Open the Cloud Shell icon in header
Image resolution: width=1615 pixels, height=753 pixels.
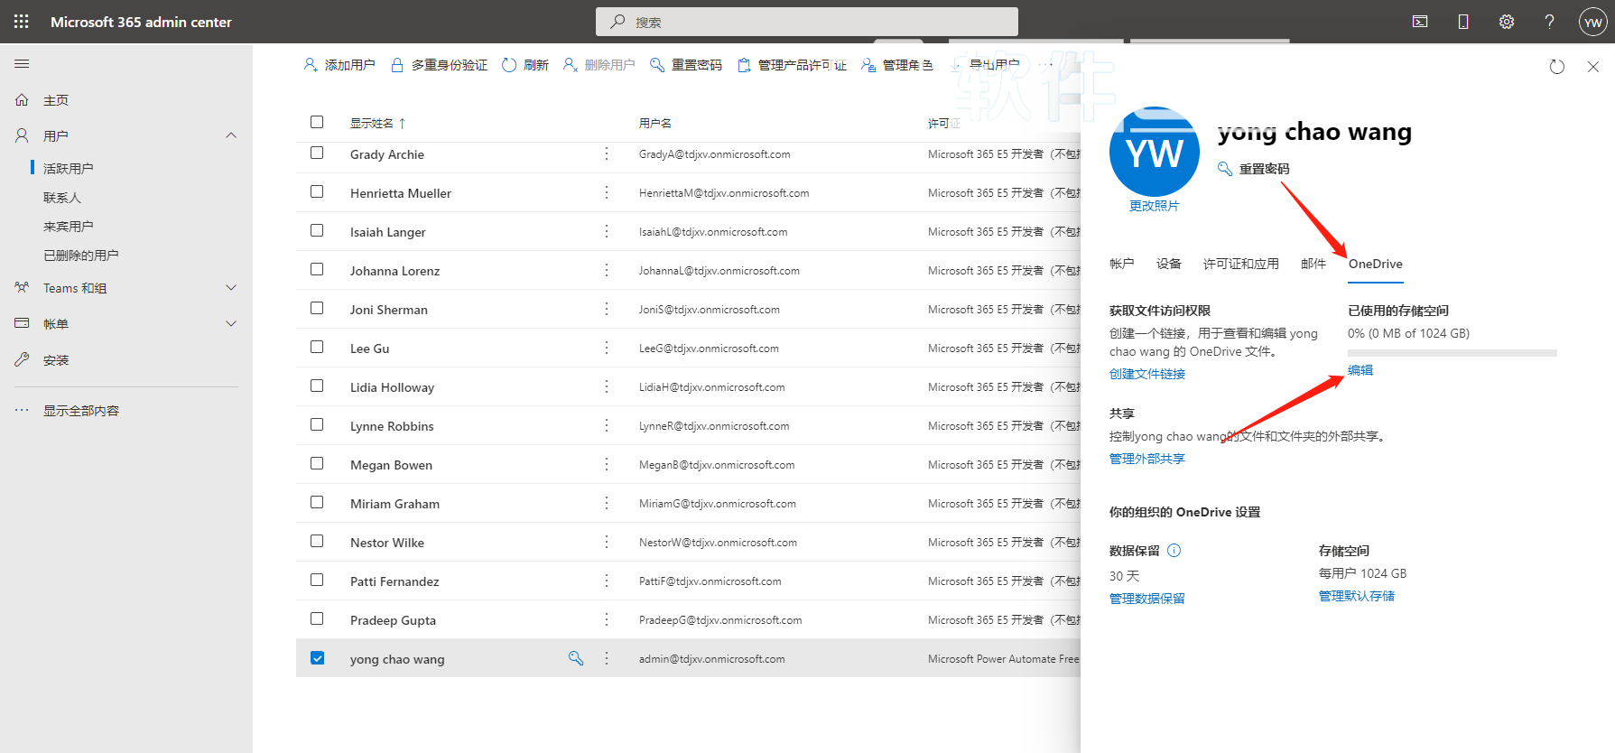(x=1420, y=22)
